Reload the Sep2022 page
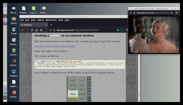Viewport: 183px width, 105px height. tap(32, 30)
